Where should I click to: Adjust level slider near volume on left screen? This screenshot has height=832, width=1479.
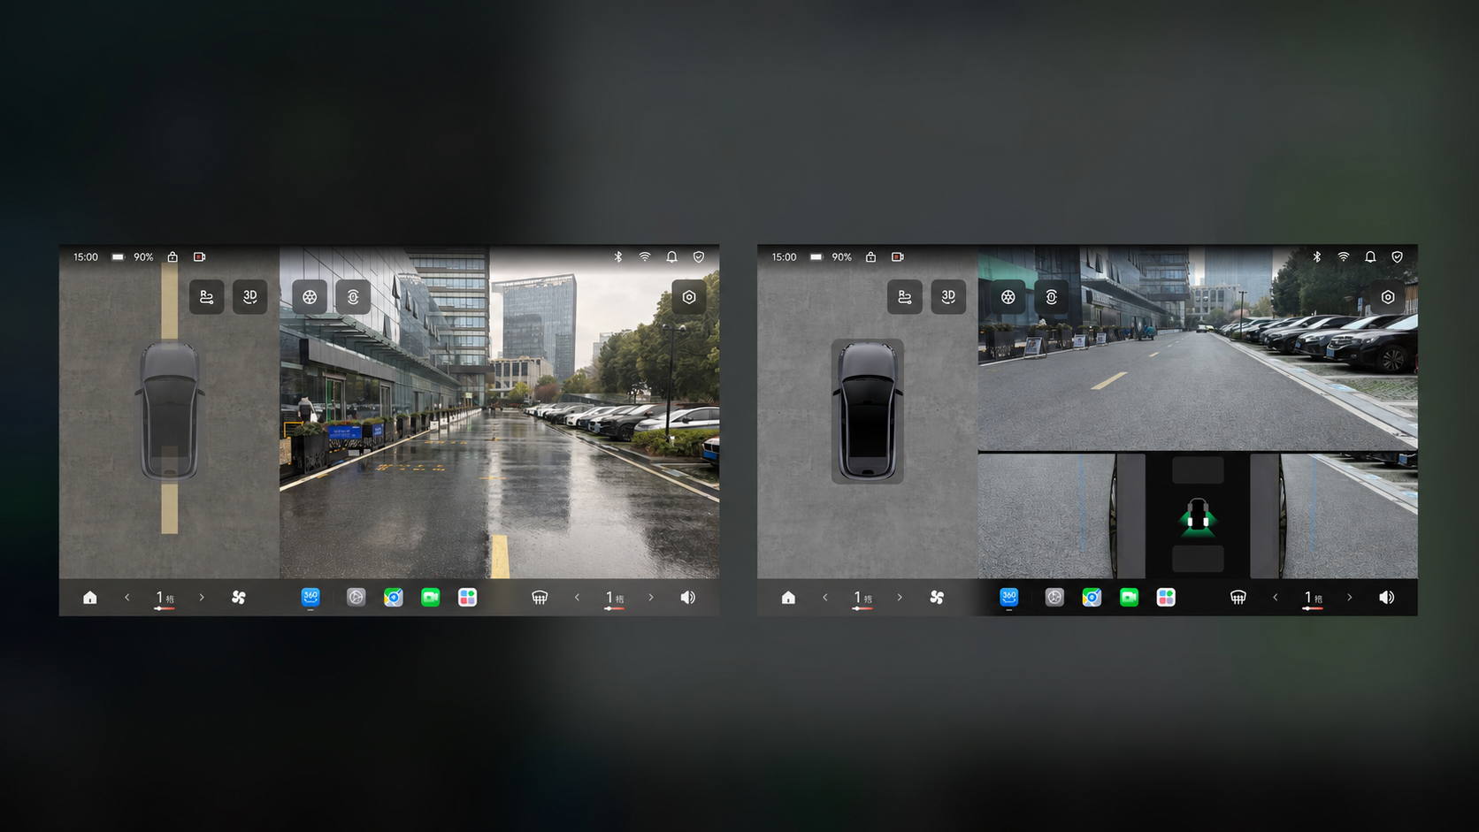click(614, 608)
